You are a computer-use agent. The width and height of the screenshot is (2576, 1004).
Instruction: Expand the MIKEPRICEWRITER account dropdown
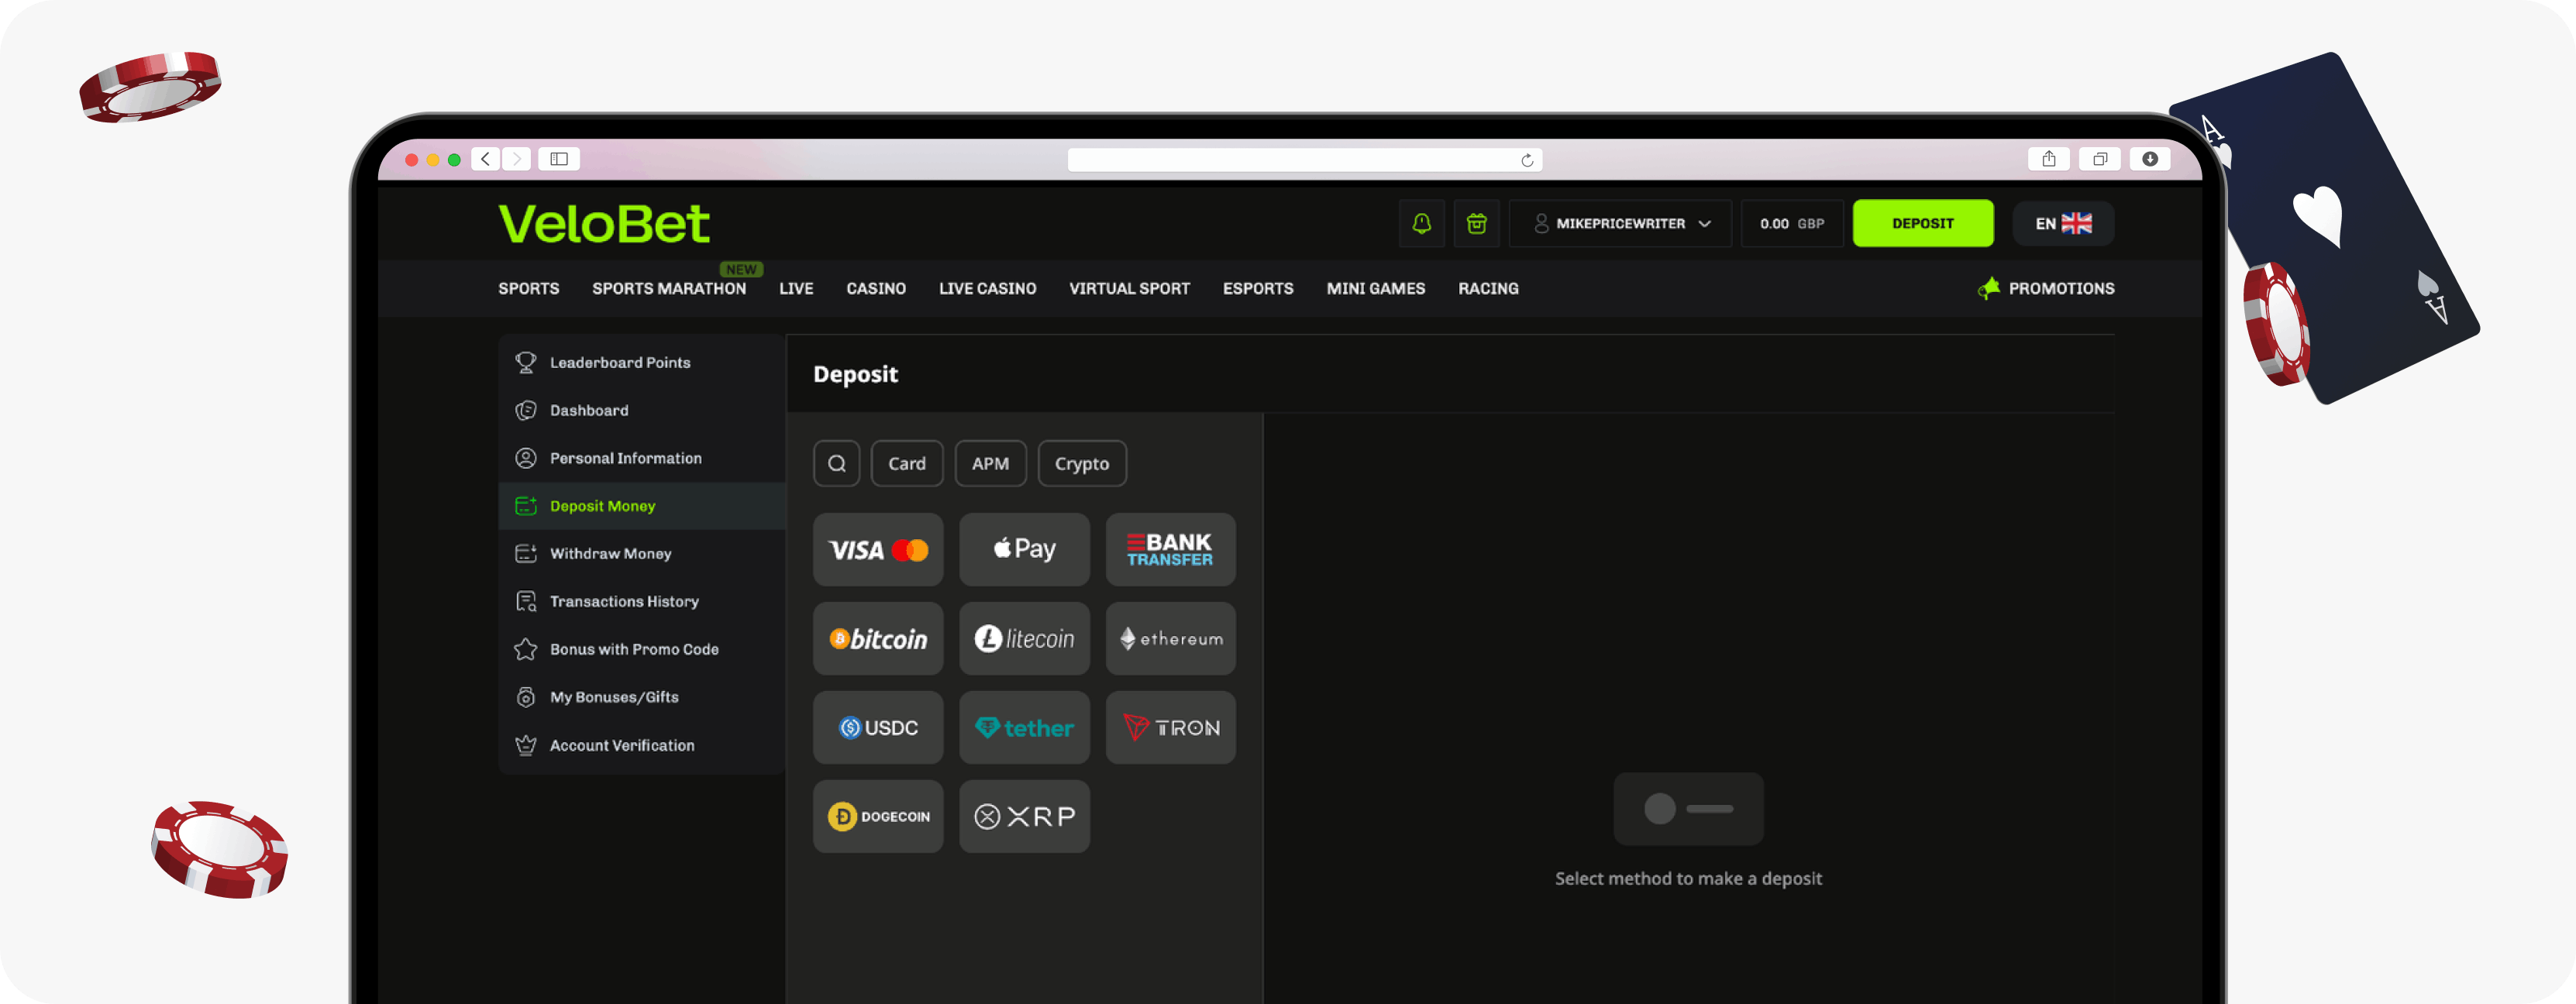point(1620,223)
